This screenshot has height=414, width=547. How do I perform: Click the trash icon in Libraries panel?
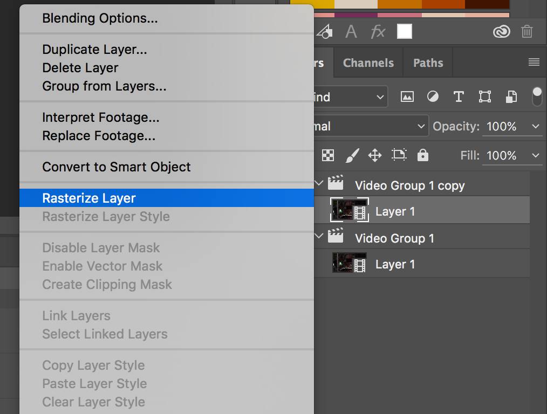point(527,32)
